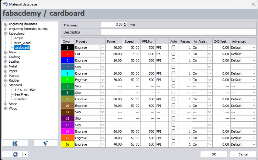
Task: Click the blue color 3 swatch
Action: coord(68,60)
